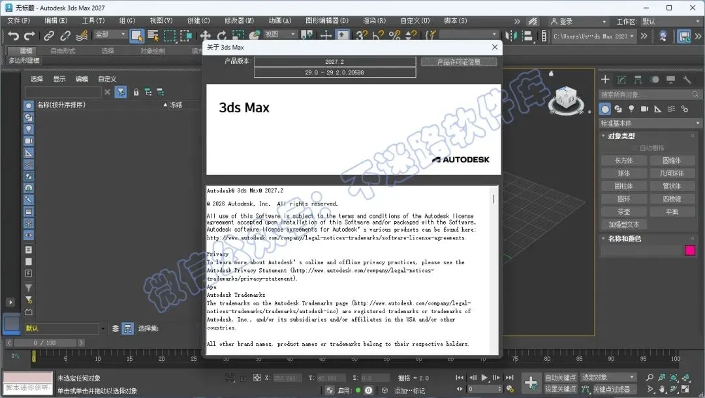Open the 登录 sign-in dropdown
Screen dimensions: 705x398
pos(578,22)
